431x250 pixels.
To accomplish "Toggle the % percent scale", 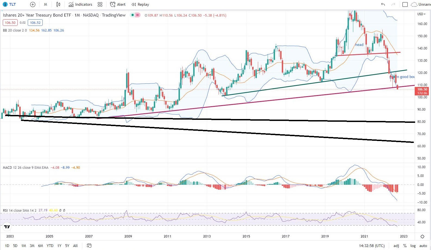I will [405, 246].
